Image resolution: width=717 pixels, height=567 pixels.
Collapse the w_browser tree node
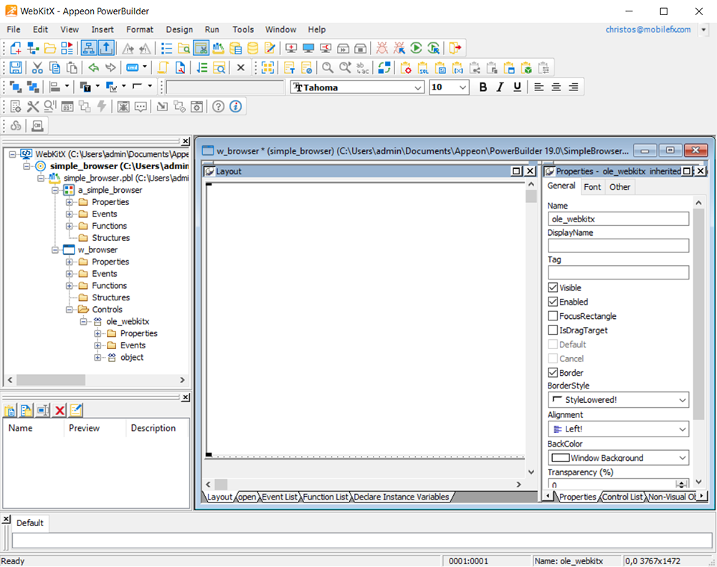tap(55, 250)
